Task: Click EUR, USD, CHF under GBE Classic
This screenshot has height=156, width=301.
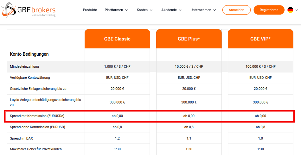Action: pos(117,78)
